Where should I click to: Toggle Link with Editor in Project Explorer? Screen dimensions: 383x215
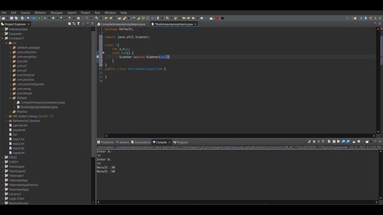click(74, 24)
